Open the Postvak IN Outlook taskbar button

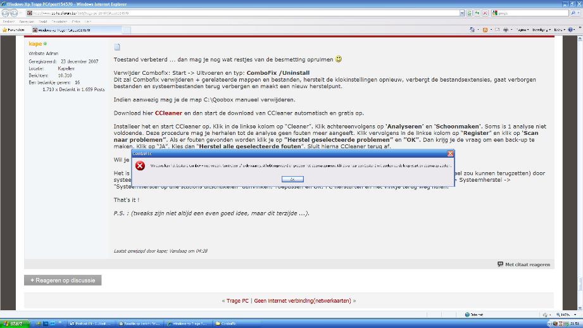coord(91,324)
